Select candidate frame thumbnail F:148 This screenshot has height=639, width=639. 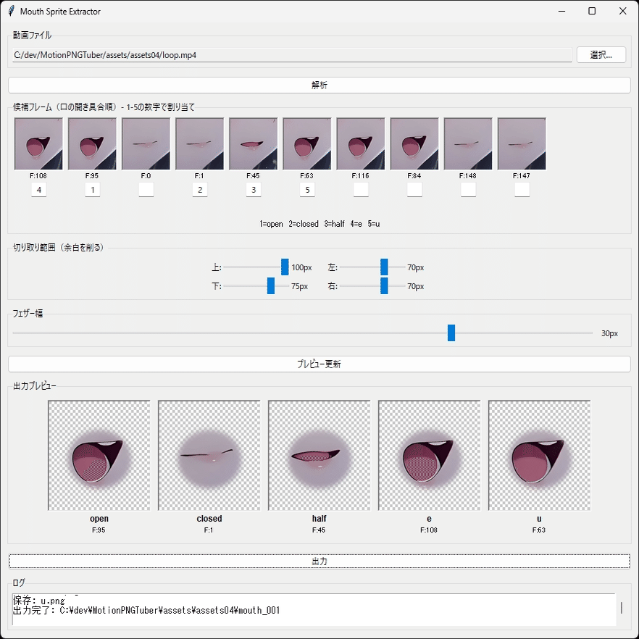[468, 143]
